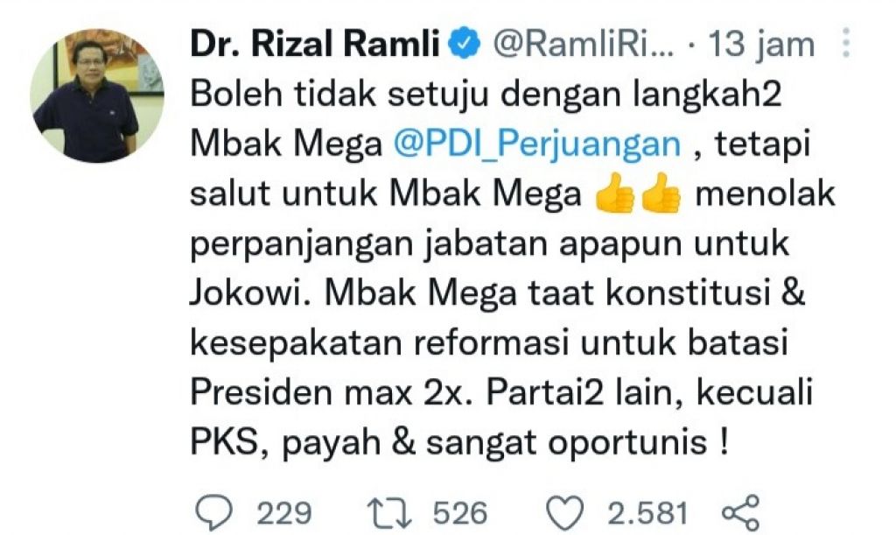
Task: Open the three-dot more options menu
Action: click(x=846, y=44)
